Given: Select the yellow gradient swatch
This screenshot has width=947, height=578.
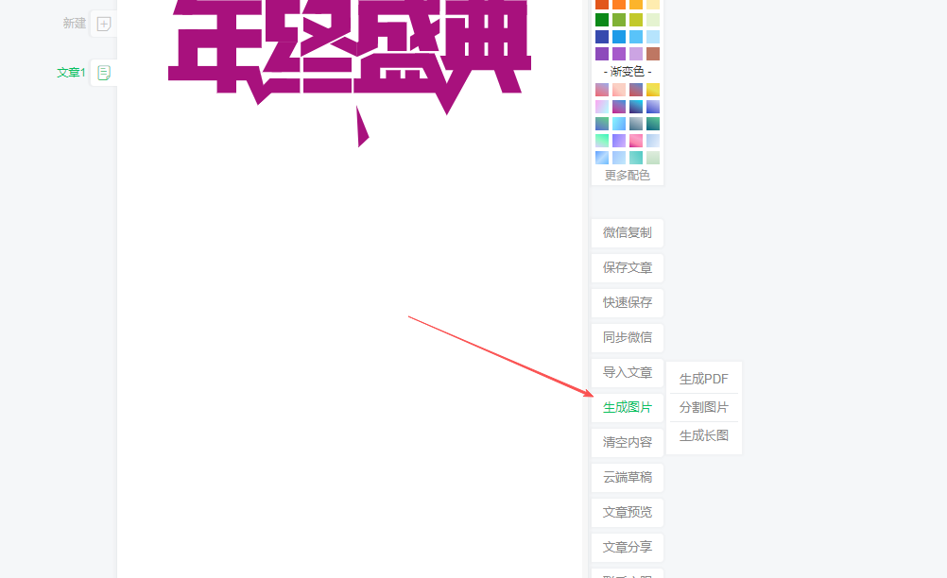Looking at the screenshot, I should pyautogui.click(x=653, y=90).
